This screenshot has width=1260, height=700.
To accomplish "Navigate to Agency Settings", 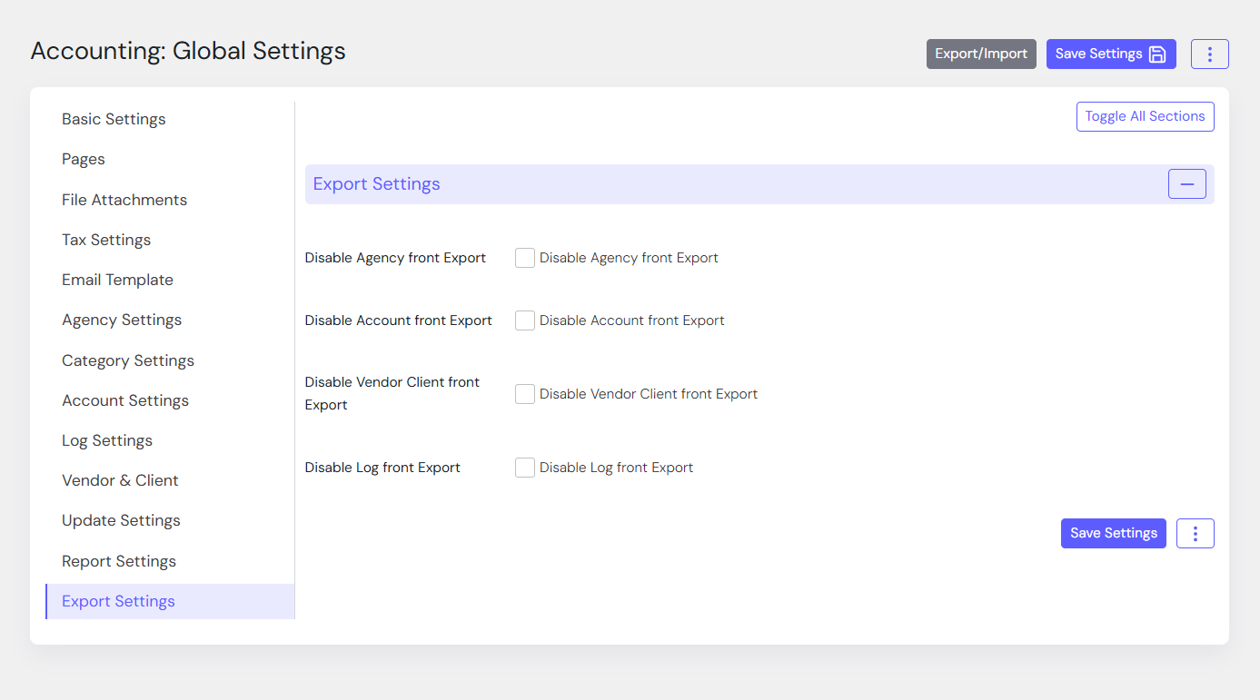I will pos(122,320).
